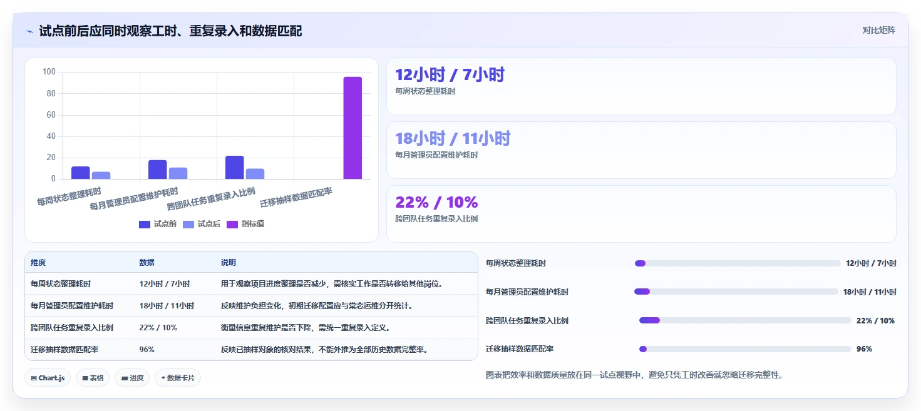Click table cell 22% / 10%
The width and height of the screenshot is (921, 411).
pyautogui.click(x=158, y=328)
